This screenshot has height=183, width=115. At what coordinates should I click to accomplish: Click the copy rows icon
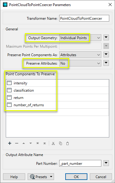point(60,143)
